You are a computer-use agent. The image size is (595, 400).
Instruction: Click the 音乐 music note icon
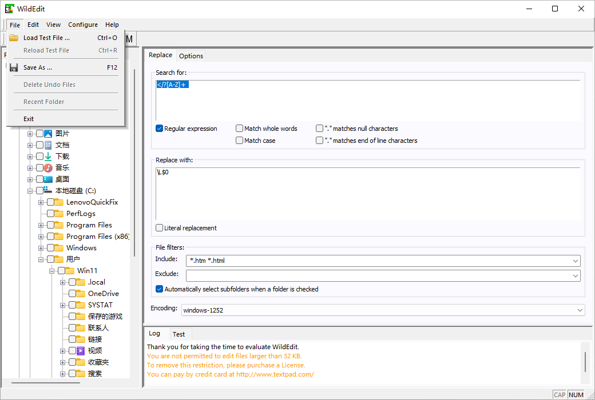coord(48,167)
